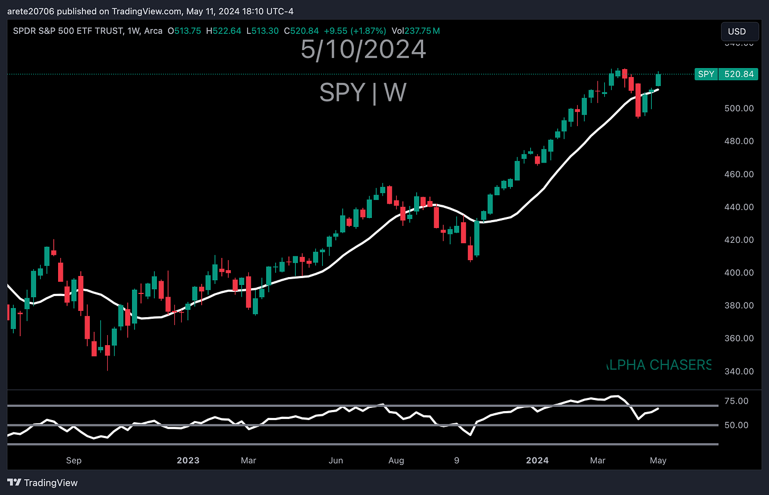Click the +9.55 (+1.87%) change text
769x495 pixels.
click(x=355, y=31)
